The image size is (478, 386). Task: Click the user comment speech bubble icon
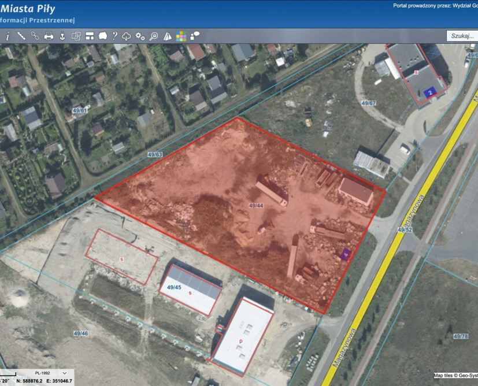(195, 36)
